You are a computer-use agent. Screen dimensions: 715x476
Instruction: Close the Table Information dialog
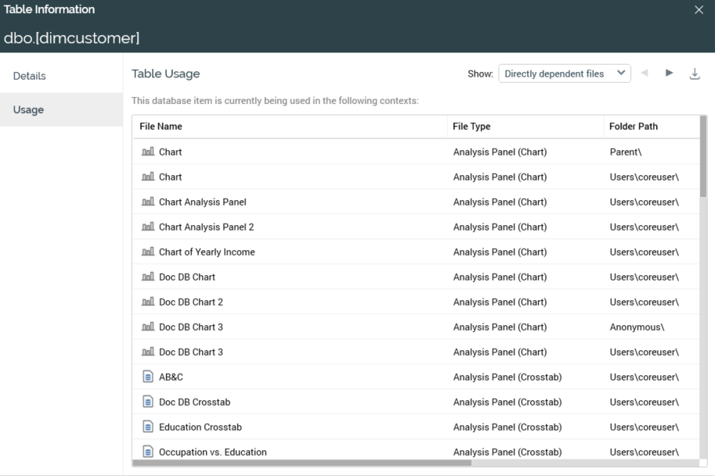click(699, 10)
